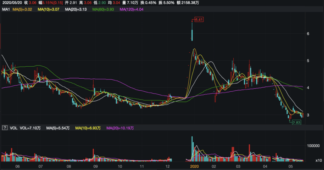Image resolution: width=324 pixels, height=170 pixels.
Task: Click the x10 volume scale label
Action: (x=318, y=160)
